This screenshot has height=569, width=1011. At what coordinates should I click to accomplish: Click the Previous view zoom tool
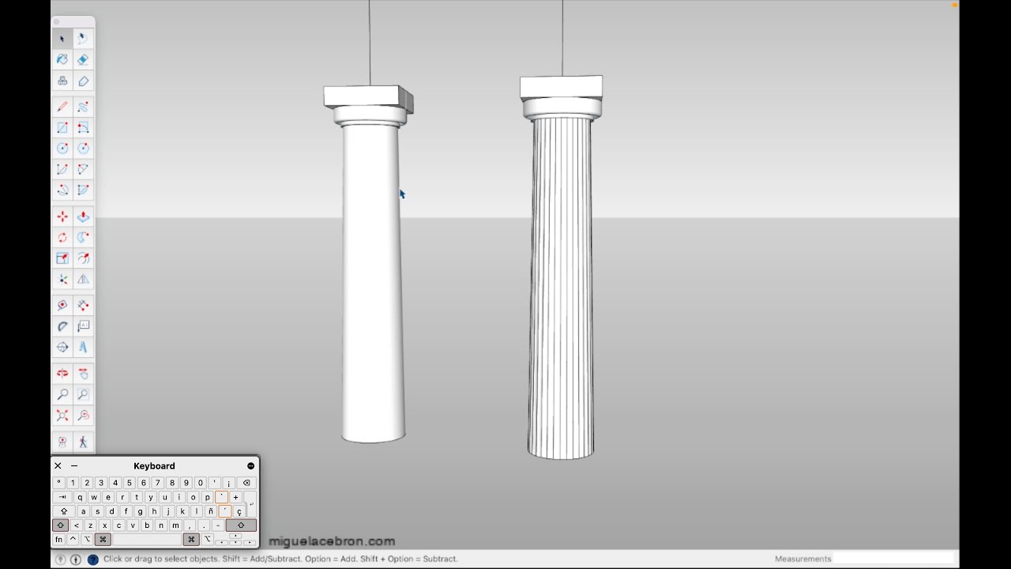(83, 415)
